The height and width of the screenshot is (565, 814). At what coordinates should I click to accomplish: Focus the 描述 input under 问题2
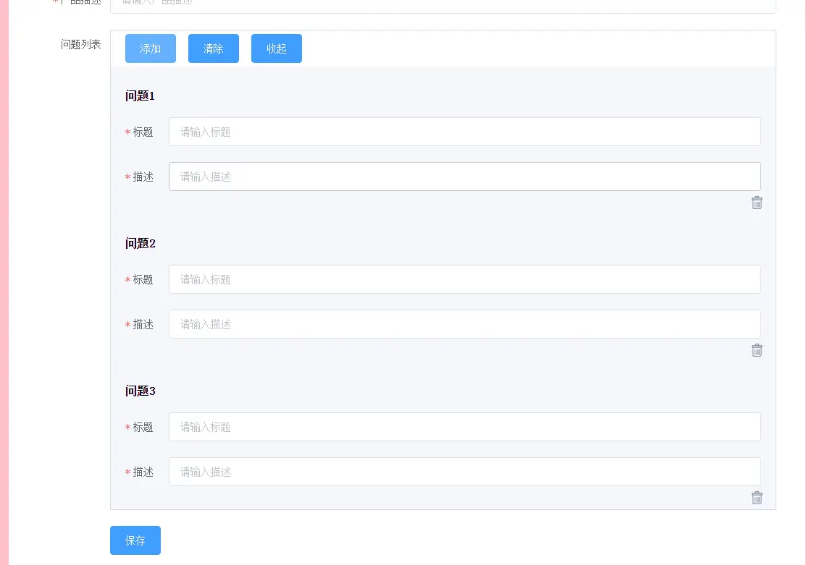[465, 324]
